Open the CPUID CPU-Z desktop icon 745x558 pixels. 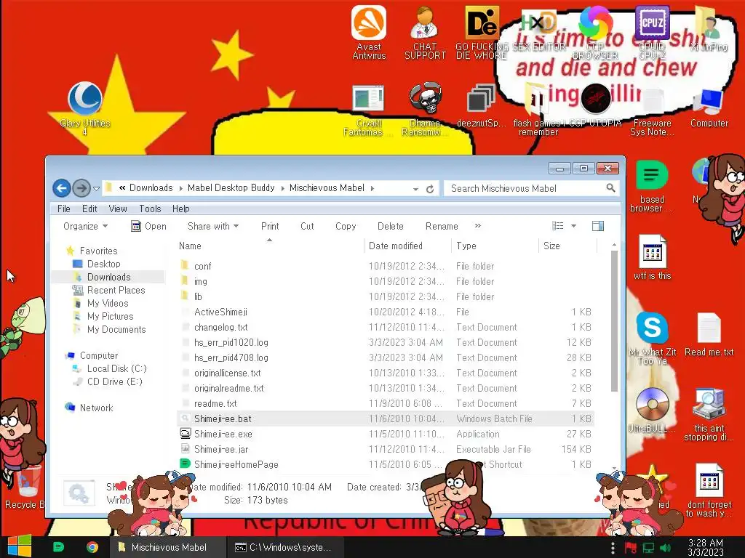(652, 32)
